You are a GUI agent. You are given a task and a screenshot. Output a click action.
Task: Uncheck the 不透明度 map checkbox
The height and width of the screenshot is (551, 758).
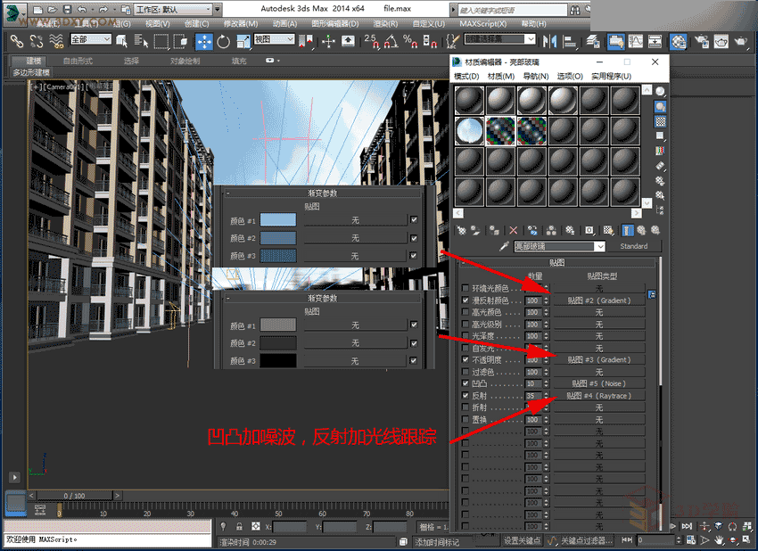click(x=465, y=360)
